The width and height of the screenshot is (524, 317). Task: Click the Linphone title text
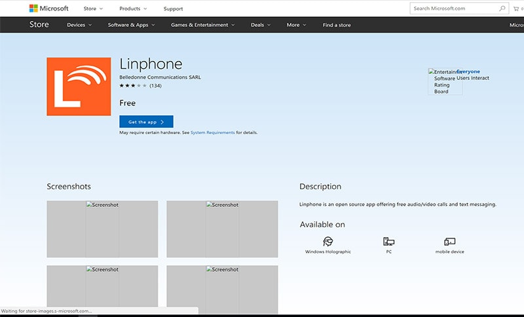pos(151,64)
